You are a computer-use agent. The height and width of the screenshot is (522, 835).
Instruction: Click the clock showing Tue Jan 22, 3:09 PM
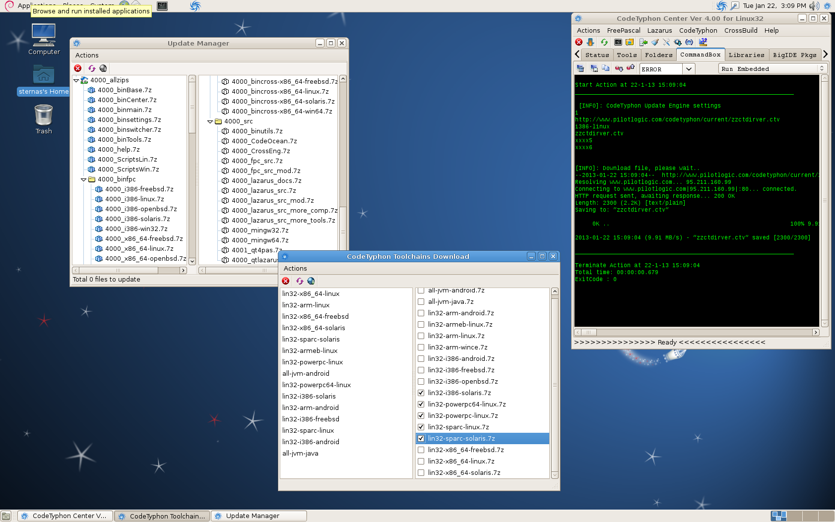click(x=774, y=6)
